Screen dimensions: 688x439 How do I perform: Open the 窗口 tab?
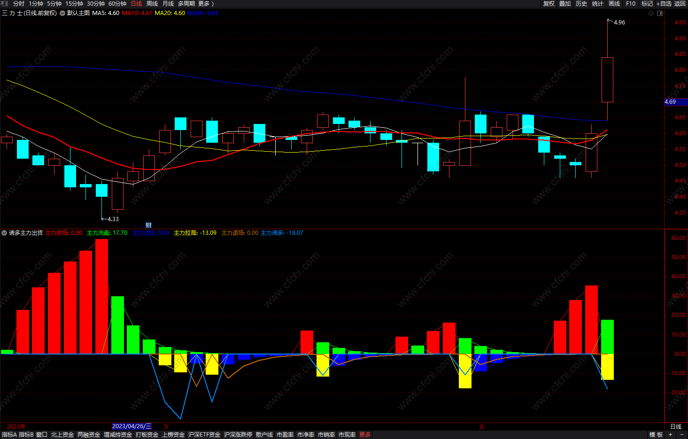(x=42, y=435)
